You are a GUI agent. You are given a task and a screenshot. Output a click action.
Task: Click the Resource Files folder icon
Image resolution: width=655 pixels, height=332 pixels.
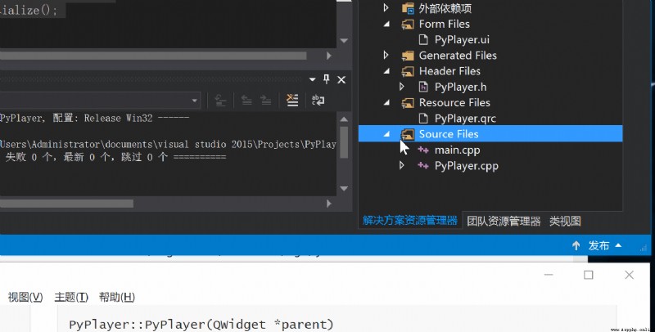[x=408, y=102]
